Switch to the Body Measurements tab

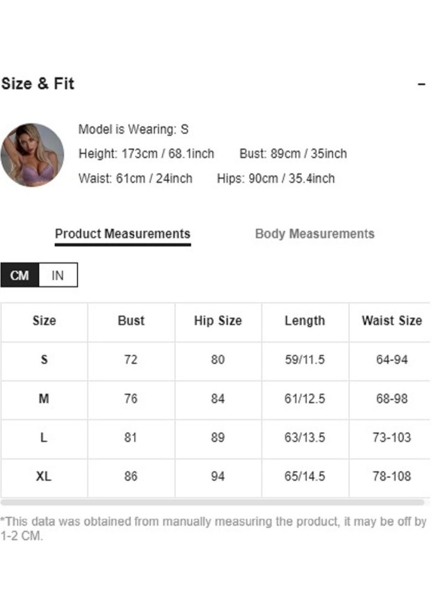pyautogui.click(x=315, y=234)
